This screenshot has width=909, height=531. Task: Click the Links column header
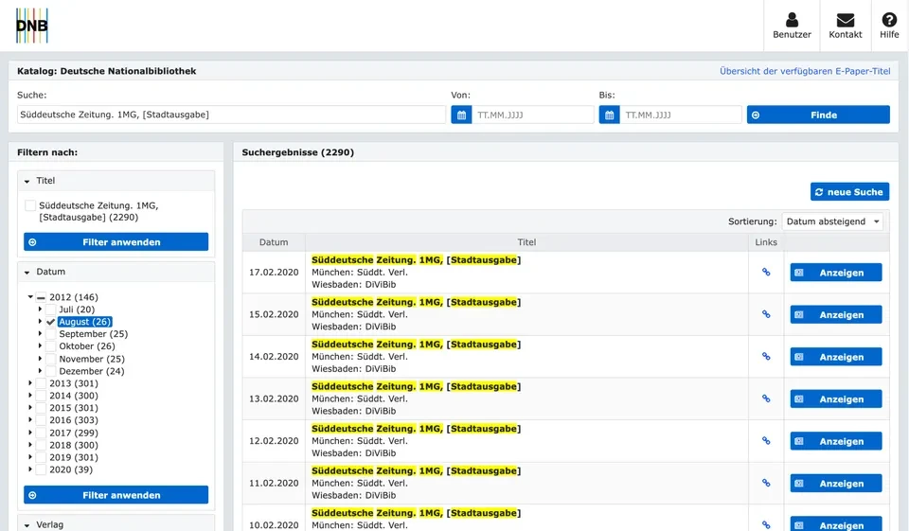pyautogui.click(x=766, y=242)
